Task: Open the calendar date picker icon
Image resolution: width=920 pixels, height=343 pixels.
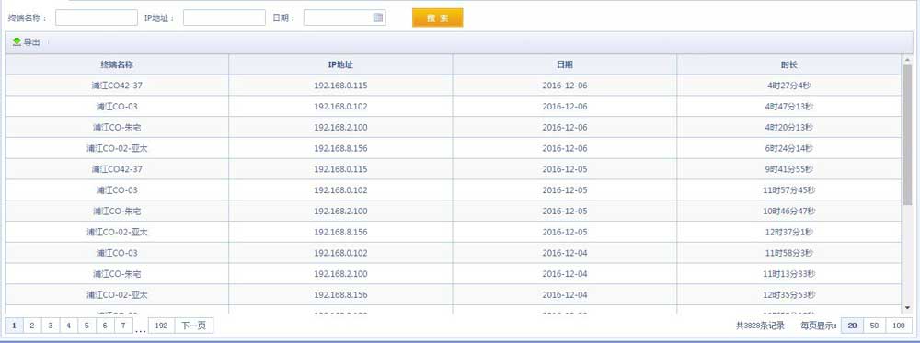Action: pyautogui.click(x=378, y=17)
